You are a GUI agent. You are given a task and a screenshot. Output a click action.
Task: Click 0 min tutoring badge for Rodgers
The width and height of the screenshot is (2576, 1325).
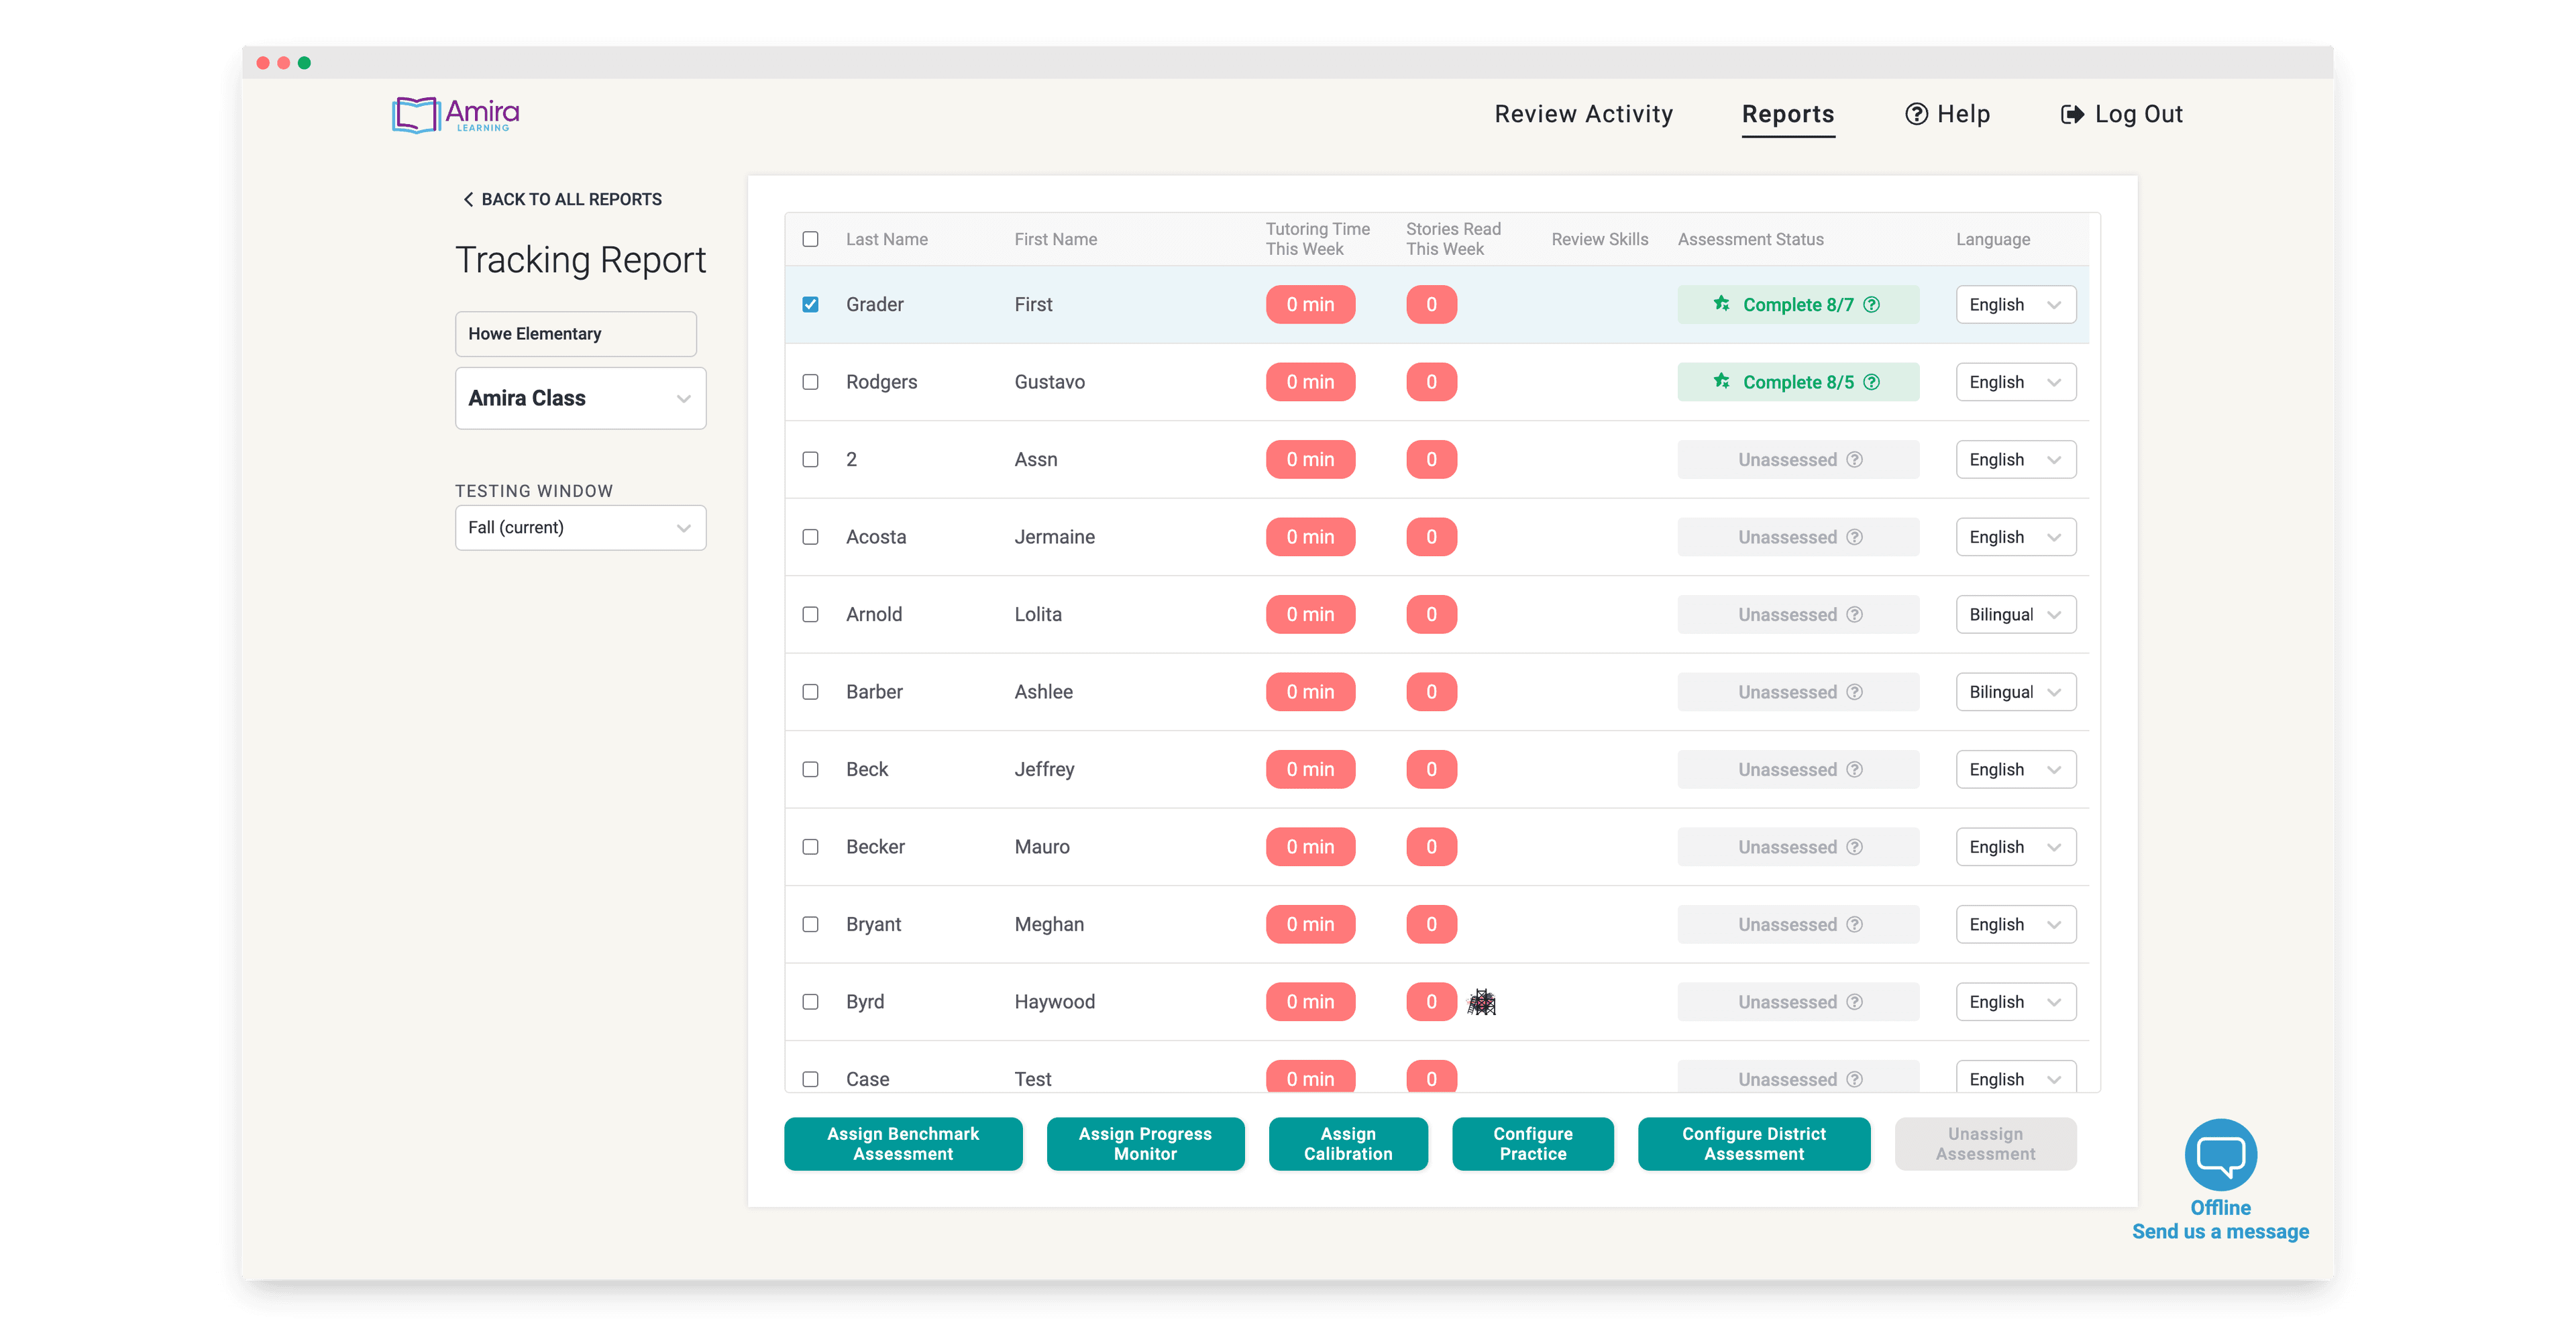(x=1310, y=382)
